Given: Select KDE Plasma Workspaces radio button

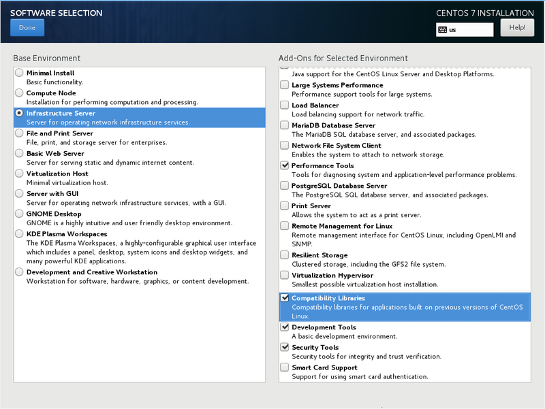Looking at the screenshot, I should point(19,234).
